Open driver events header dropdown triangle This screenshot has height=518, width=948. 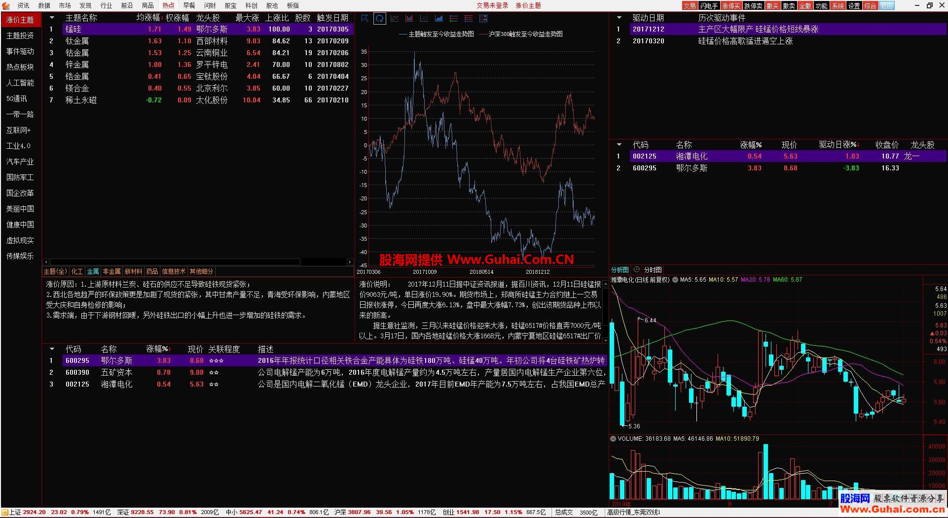click(x=619, y=18)
